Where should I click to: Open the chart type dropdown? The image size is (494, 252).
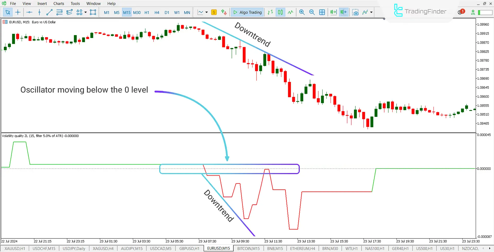[206, 12]
